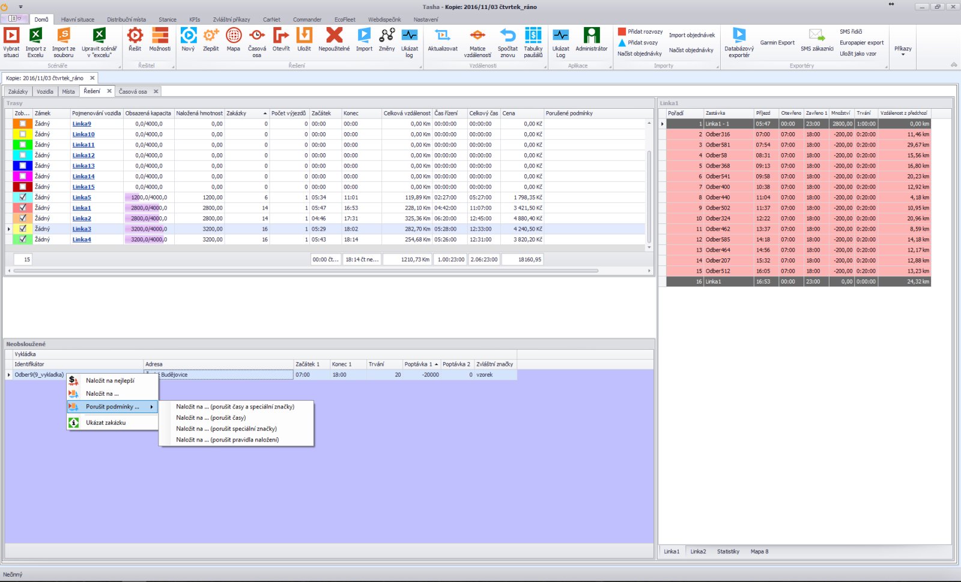
Task: Uncheck the Linka4 row checkbox
Action: coord(23,239)
